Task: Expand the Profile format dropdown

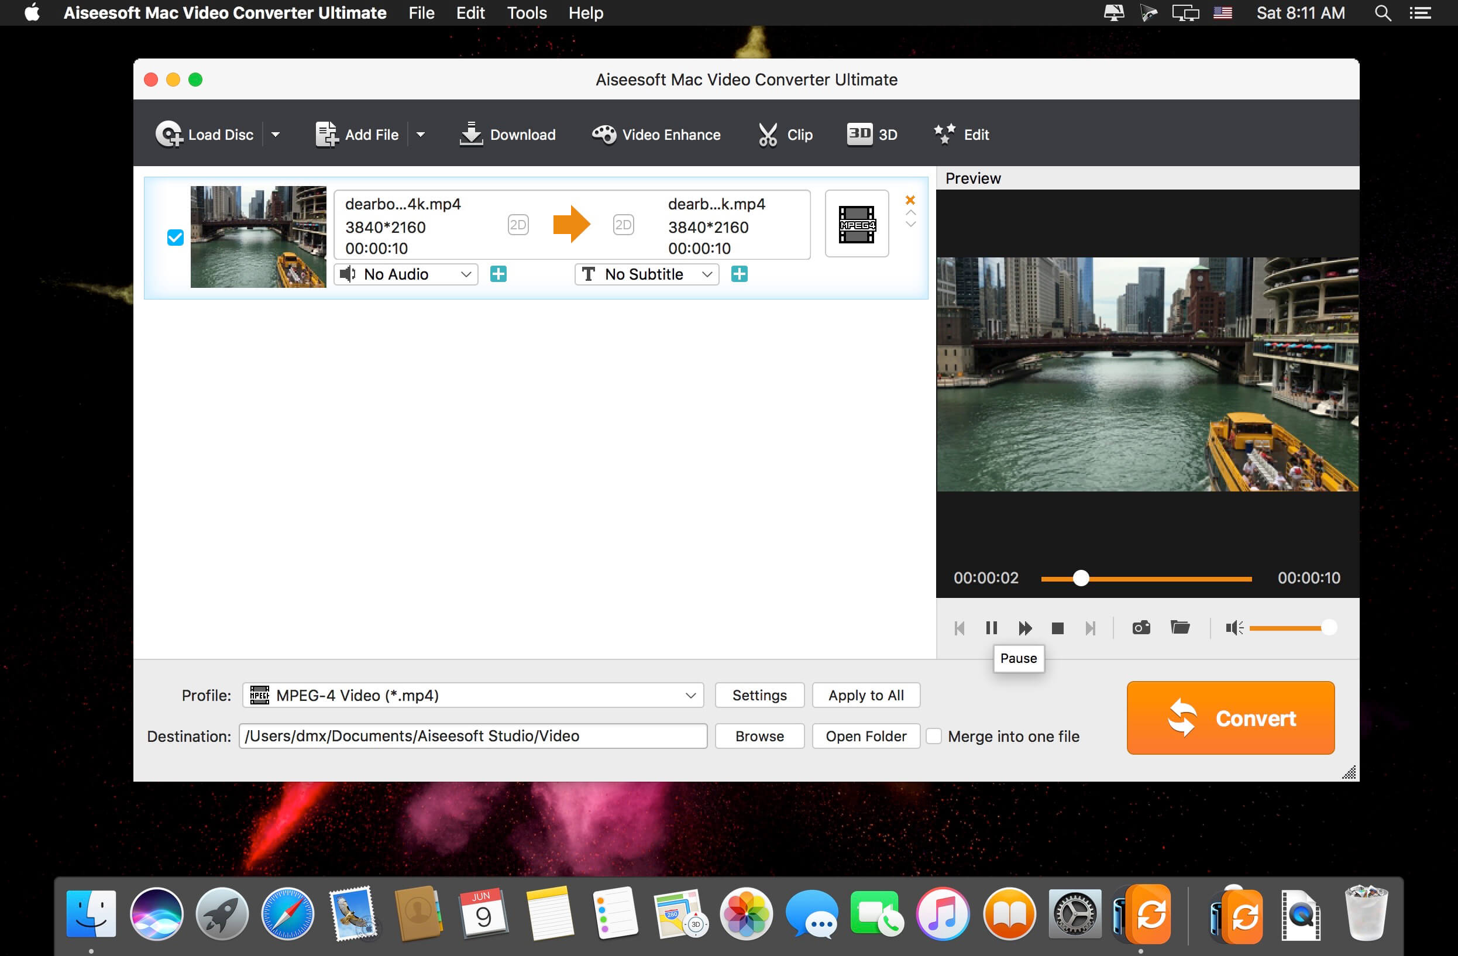Action: 690,696
